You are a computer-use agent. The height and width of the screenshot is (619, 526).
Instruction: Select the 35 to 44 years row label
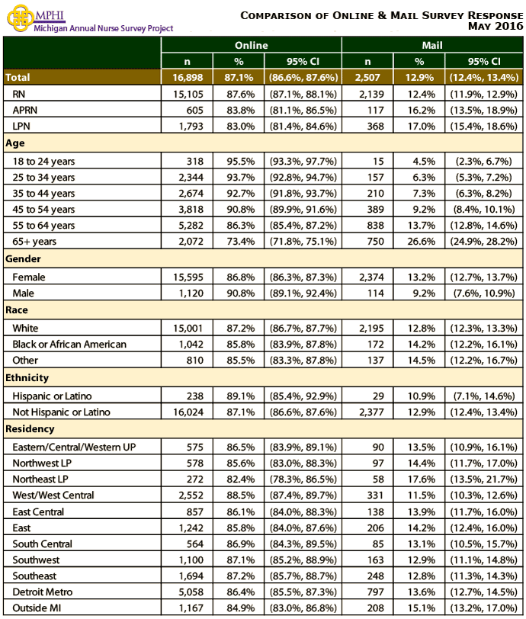point(43,194)
